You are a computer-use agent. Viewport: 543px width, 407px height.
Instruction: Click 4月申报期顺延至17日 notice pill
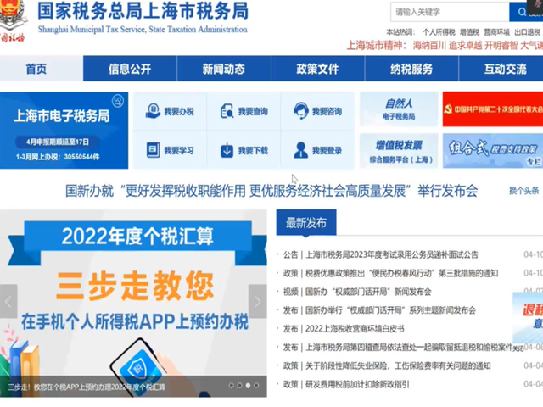click(58, 142)
